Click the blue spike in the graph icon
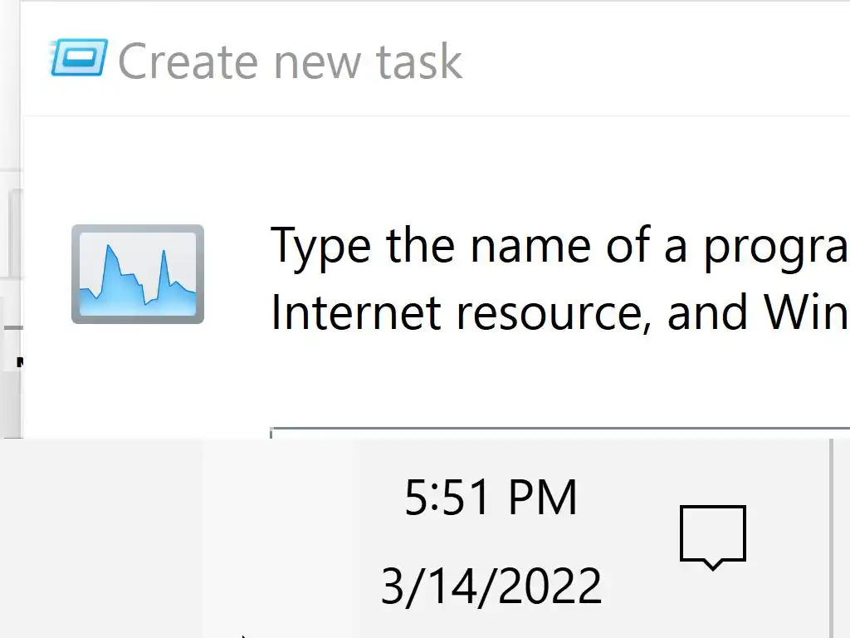This screenshot has height=638, width=850. (164, 267)
